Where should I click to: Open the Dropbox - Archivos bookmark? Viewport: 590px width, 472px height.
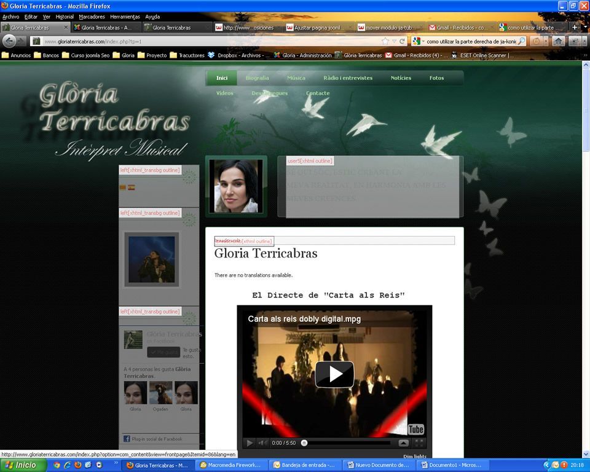[x=238, y=55]
